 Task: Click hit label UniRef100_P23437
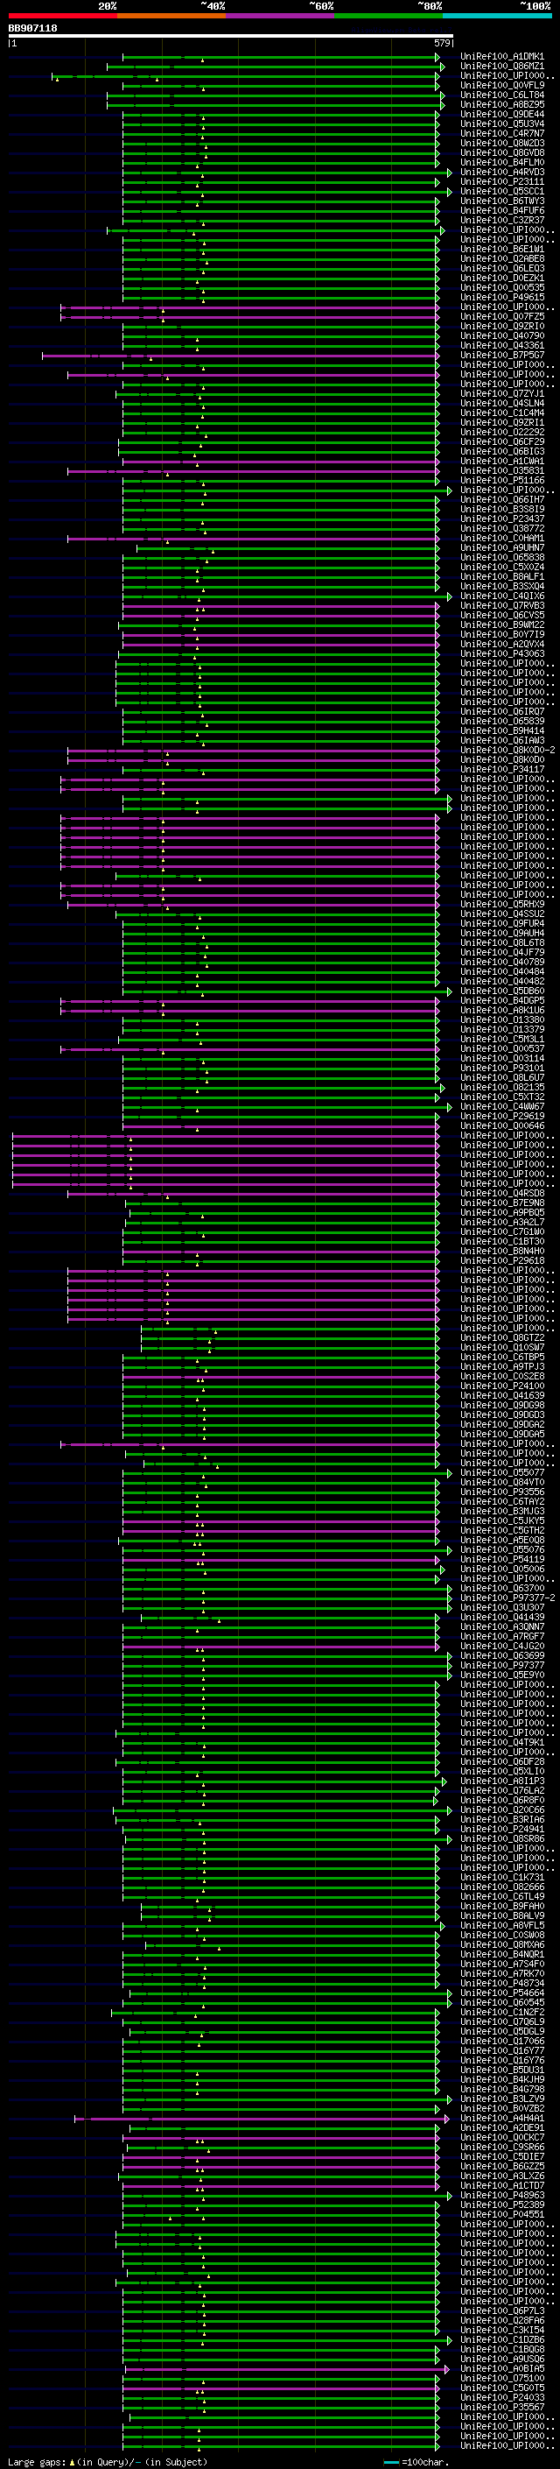(x=502, y=518)
